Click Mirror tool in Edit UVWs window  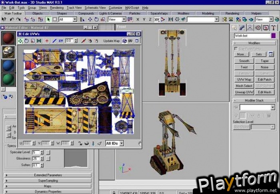[39, 41]
